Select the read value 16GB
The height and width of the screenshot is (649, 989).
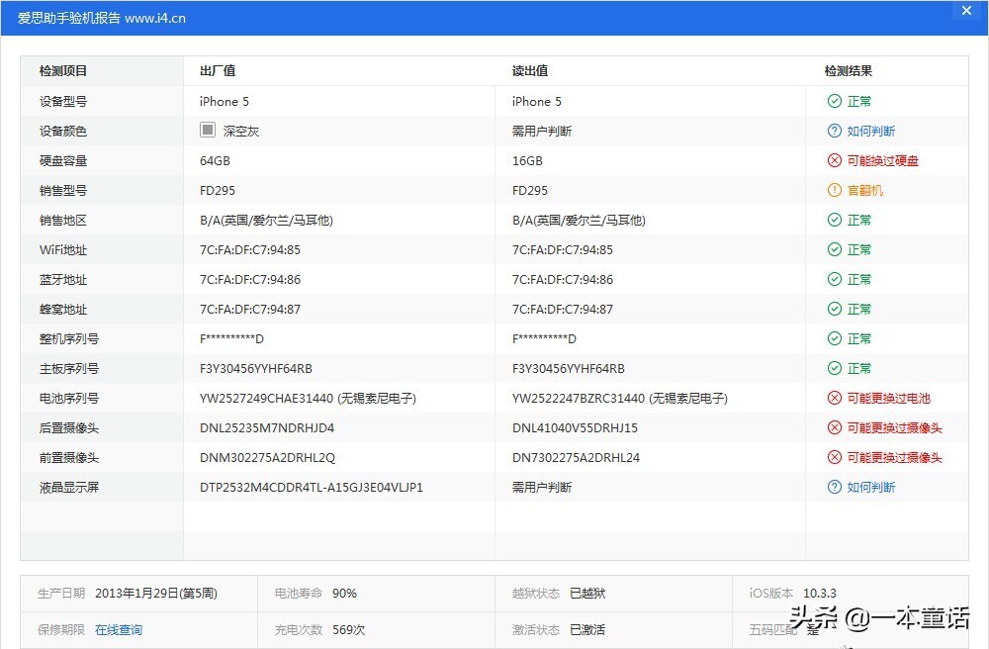click(527, 161)
